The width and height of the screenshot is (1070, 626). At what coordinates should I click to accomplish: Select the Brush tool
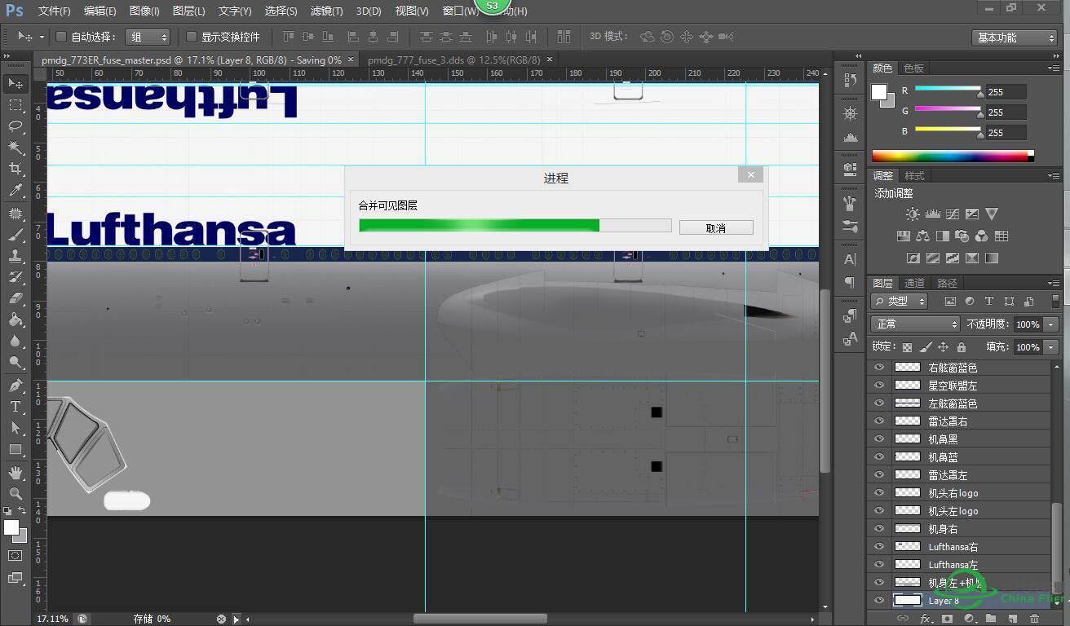(x=15, y=234)
